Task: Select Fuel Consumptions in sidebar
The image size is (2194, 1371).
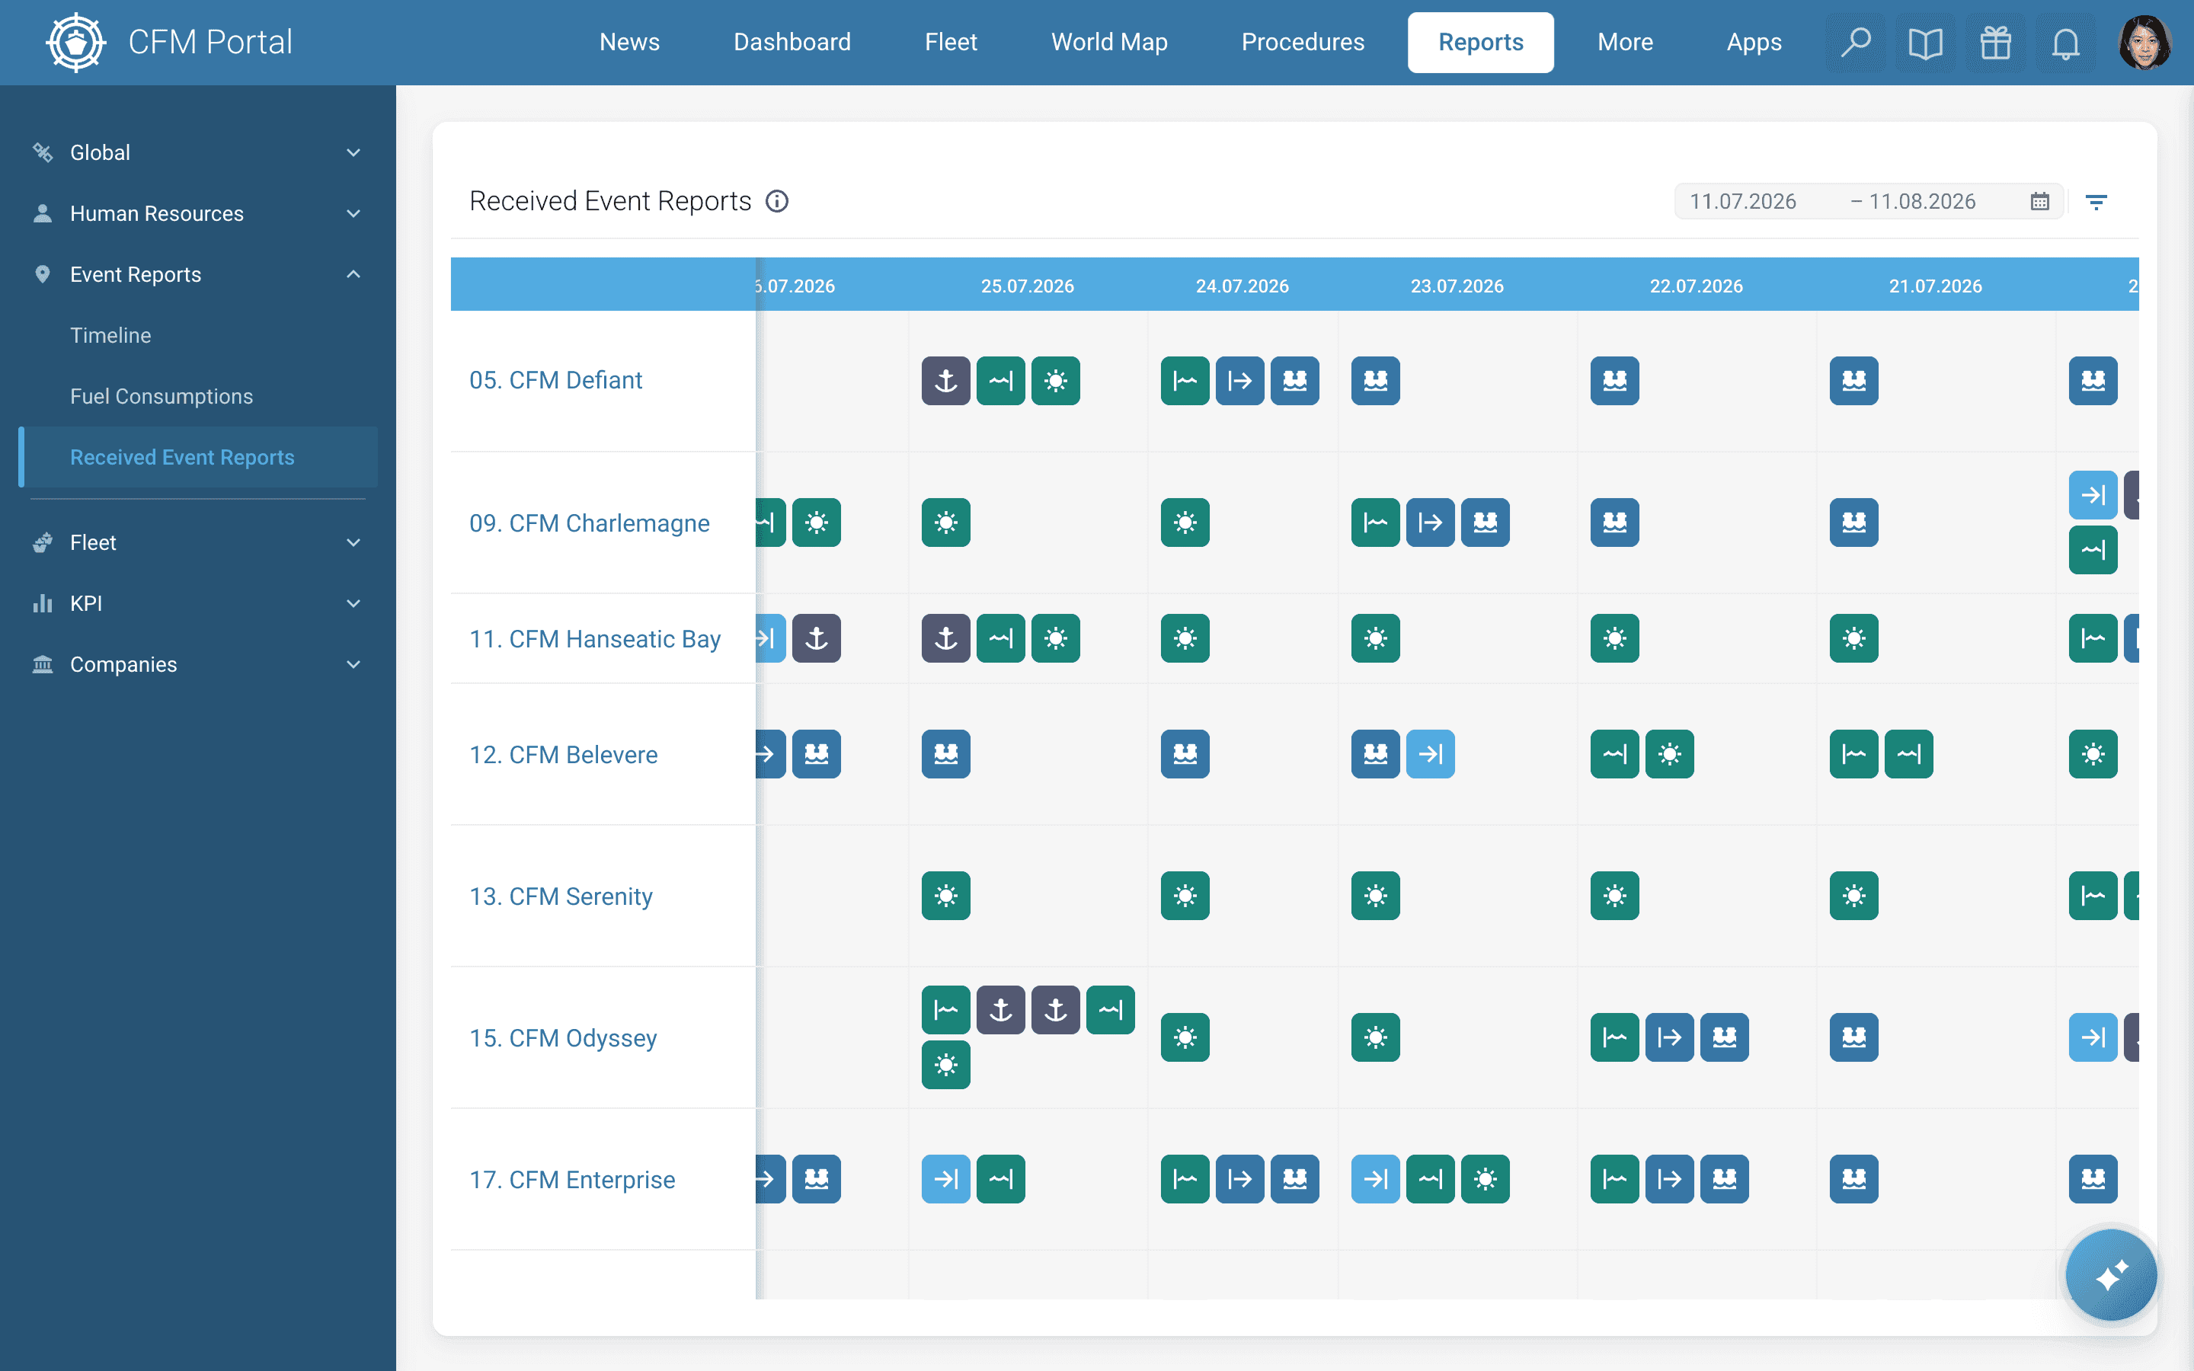Action: [x=162, y=396]
